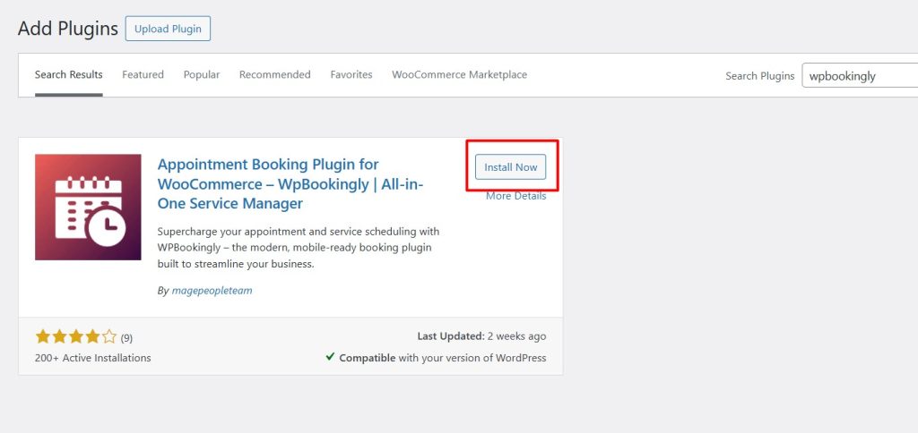Focus the Search Plugins input field
This screenshot has width=918, height=433.
(x=859, y=76)
